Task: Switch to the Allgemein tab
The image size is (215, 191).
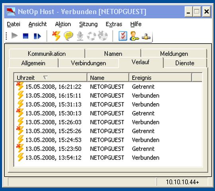Action: pyautogui.click(x=33, y=63)
